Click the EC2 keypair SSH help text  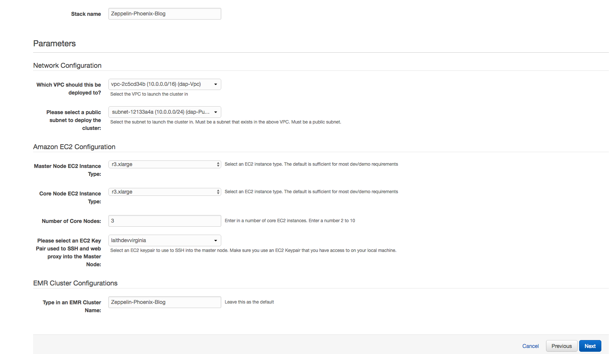[x=253, y=250]
